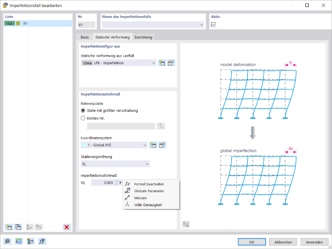This screenshot has height=249, width=332.
Task: Invert the list selection
Action: click(39, 227)
